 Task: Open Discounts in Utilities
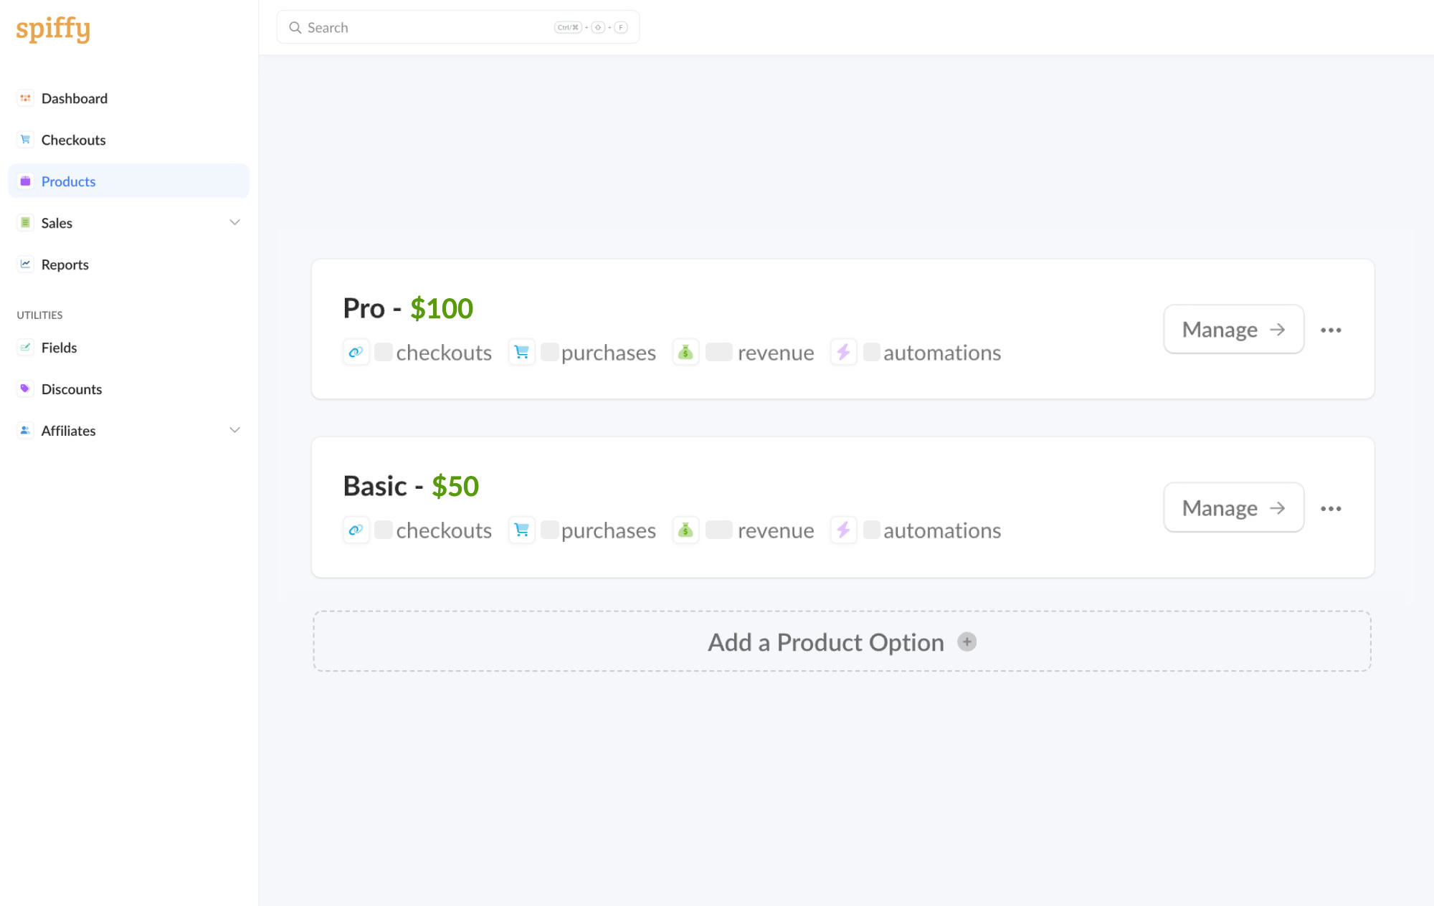point(71,389)
